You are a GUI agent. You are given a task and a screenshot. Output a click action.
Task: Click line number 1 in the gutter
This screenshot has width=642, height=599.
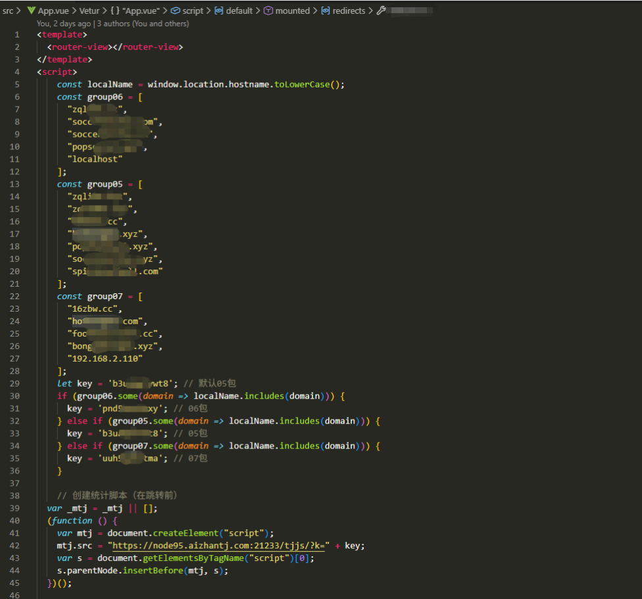(17, 35)
